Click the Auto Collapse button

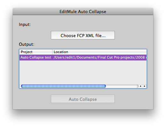pos(83,99)
